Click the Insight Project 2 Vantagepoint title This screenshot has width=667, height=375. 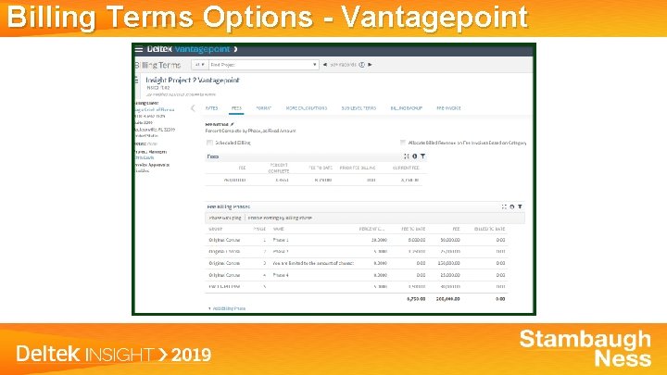tap(193, 80)
